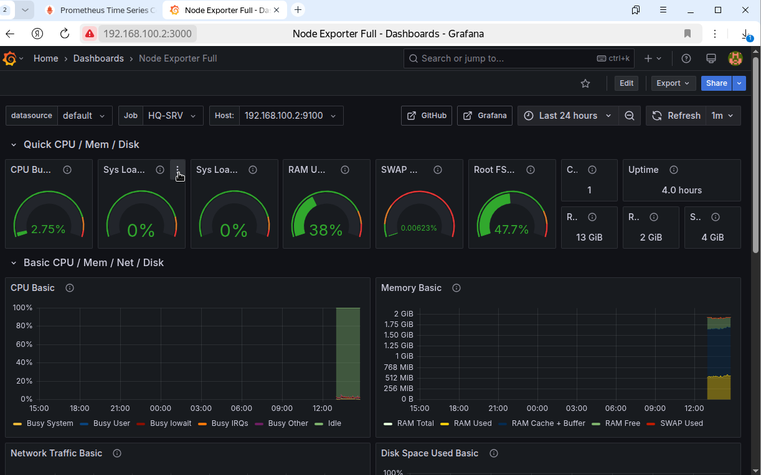Star the dashboard as favorite
The height and width of the screenshot is (475, 761).
tap(585, 83)
